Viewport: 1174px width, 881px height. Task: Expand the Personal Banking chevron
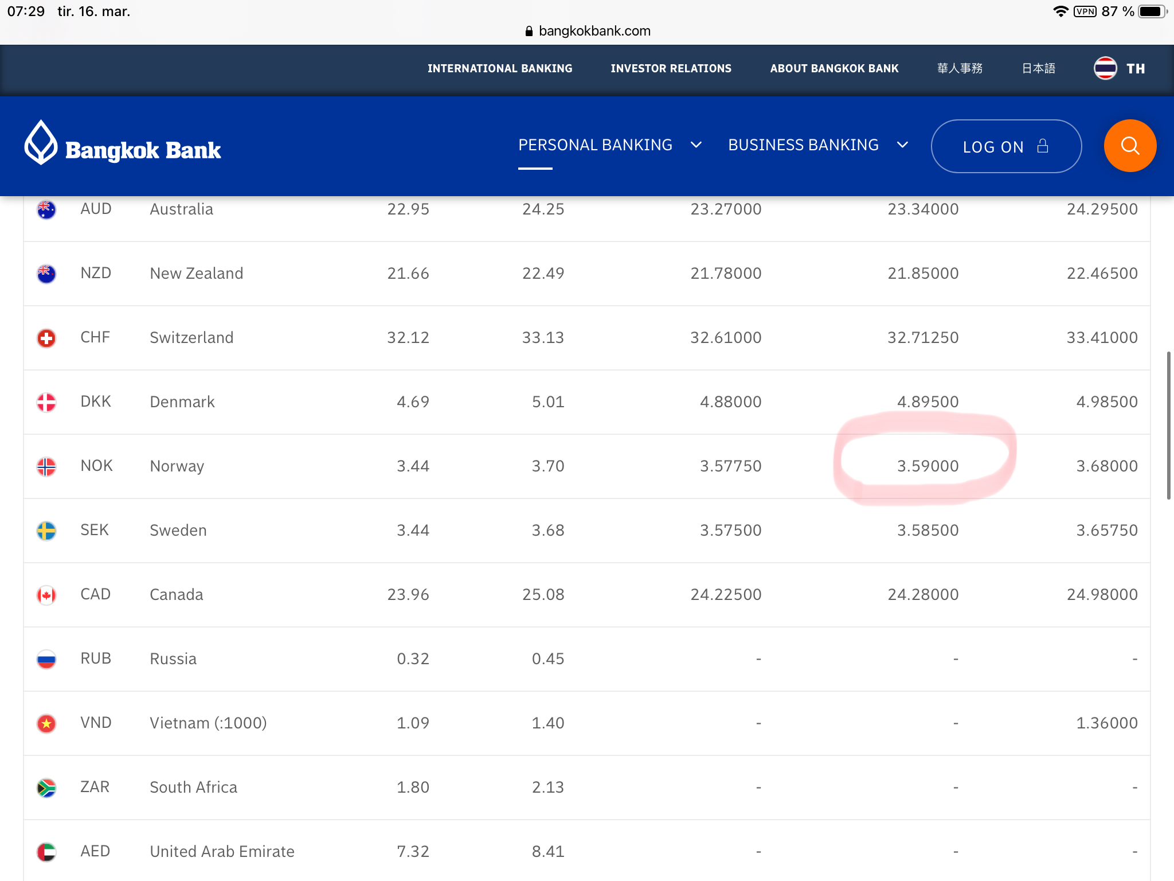point(696,145)
